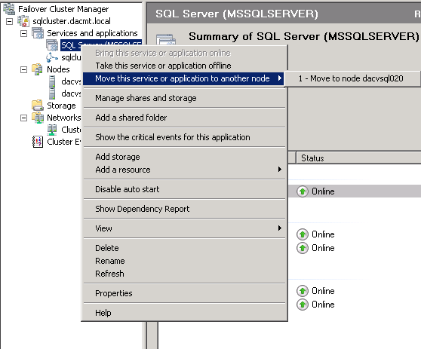Open the Add a resource submenu arrow

tap(279, 170)
